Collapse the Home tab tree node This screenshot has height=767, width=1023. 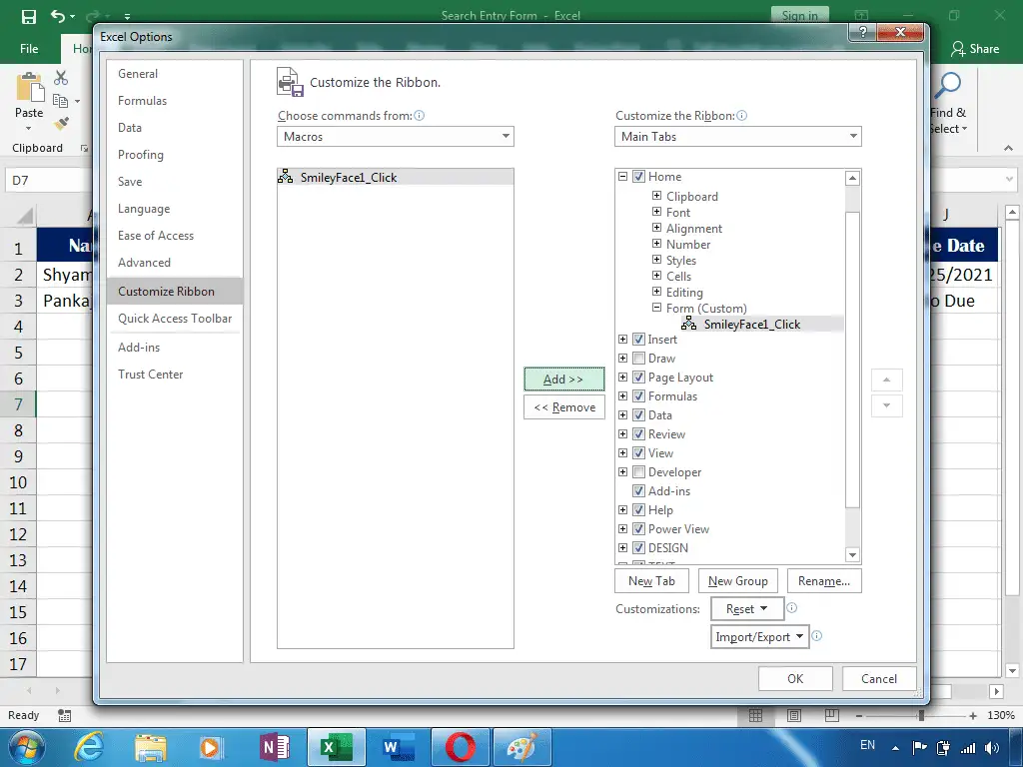coord(622,176)
